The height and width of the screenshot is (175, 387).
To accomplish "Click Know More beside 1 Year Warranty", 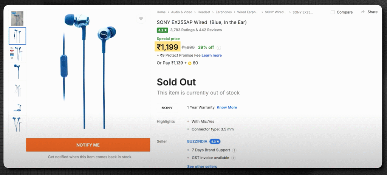I will [x=227, y=107].
